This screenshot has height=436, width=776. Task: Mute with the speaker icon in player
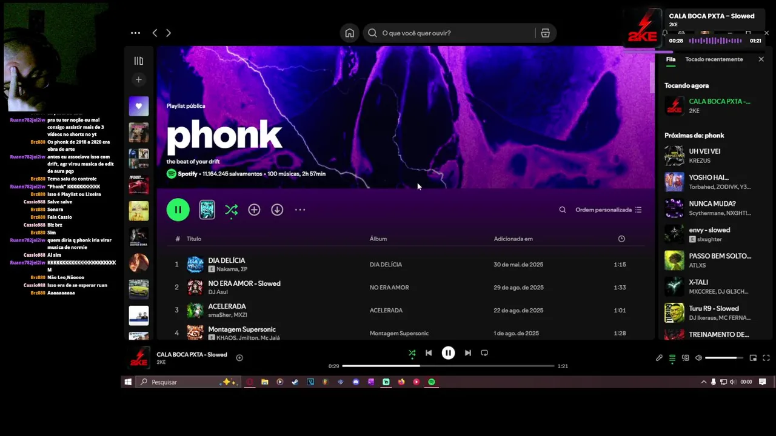tap(698, 358)
